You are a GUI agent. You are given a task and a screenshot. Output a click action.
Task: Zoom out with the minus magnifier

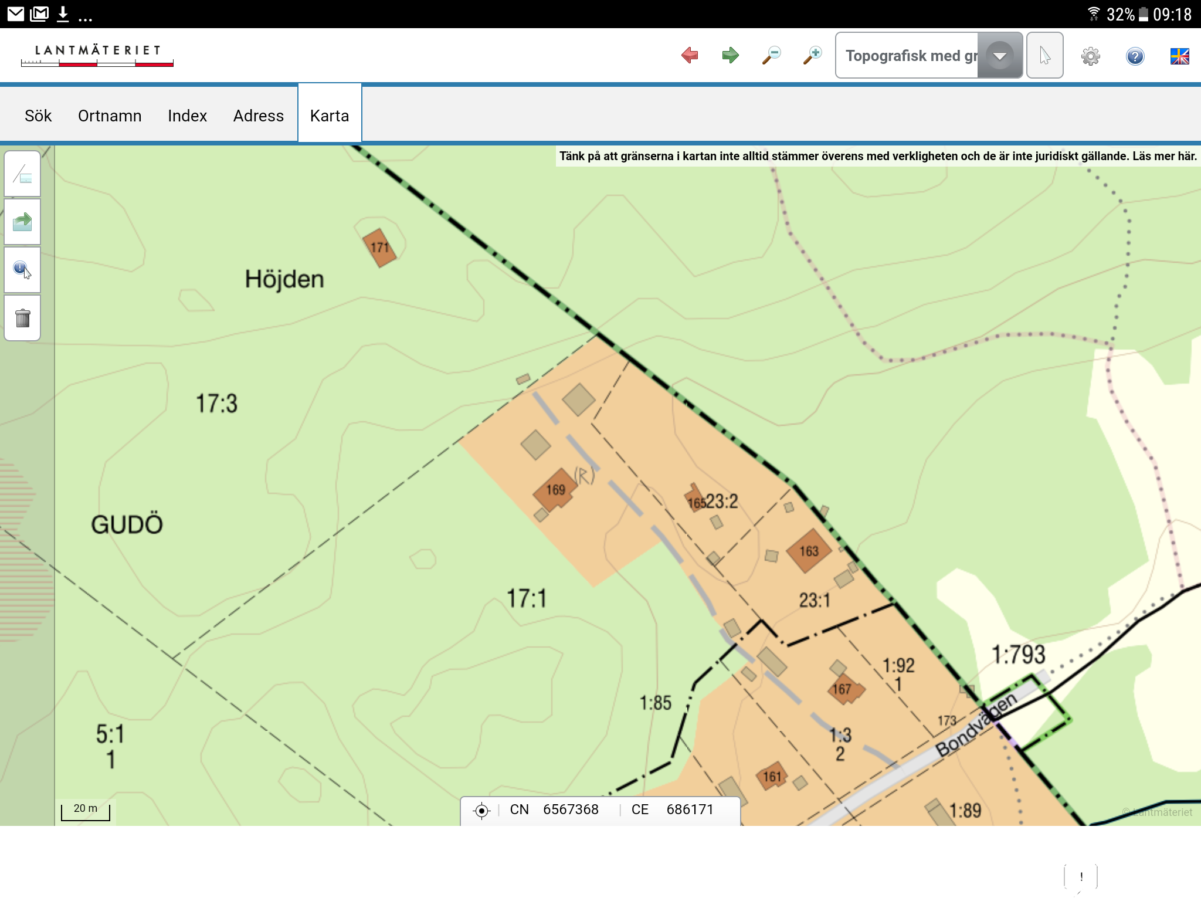coord(771,56)
